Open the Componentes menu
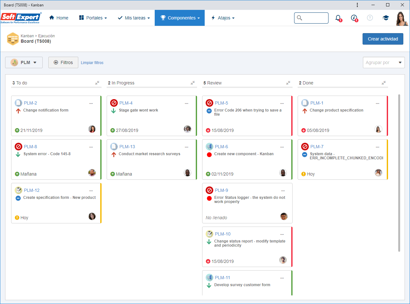The width and height of the screenshot is (410, 304). [x=180, y=18]
